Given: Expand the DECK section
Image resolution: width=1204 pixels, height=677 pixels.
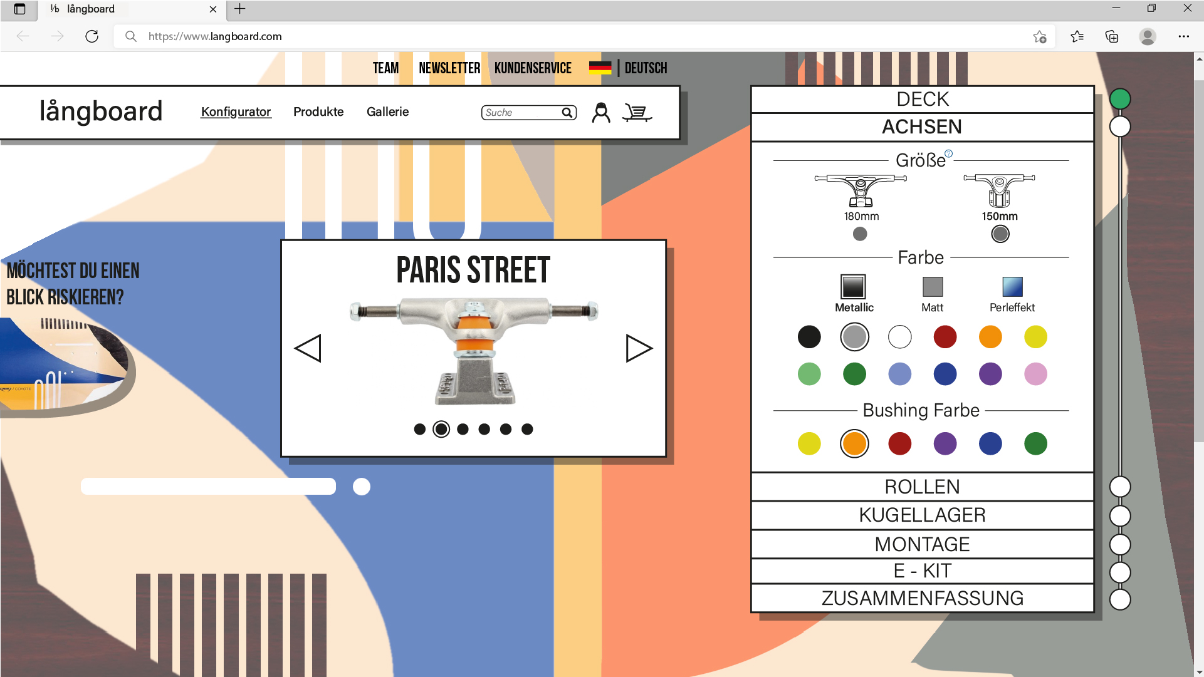Looking at the screenshot, I should 923,99.
